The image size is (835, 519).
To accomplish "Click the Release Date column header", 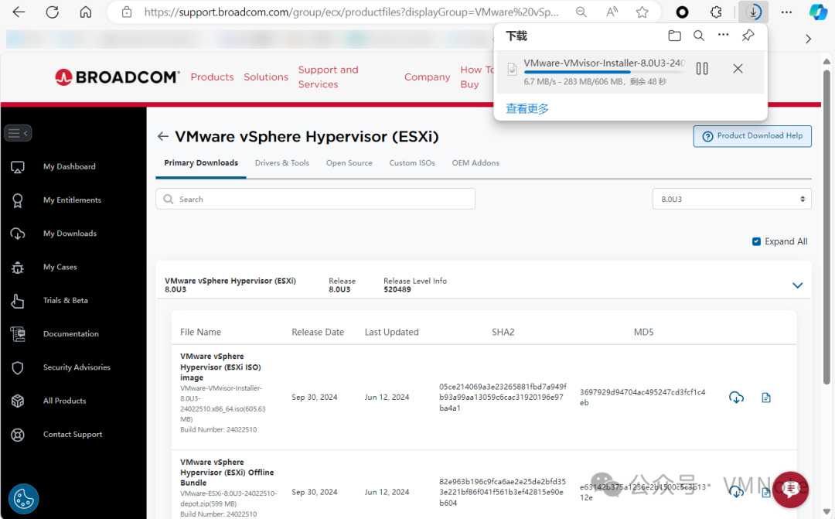I will click(x=318, y=332).
